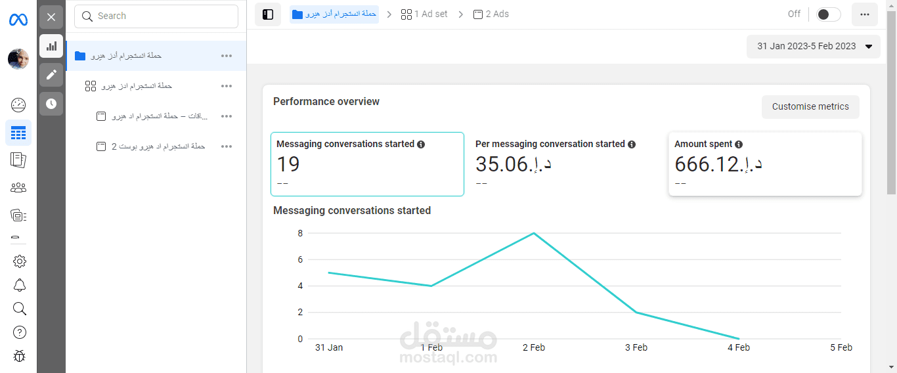897x373 pixels.
Task: Go to the 2 Ads breadcrumb
Action: (x=491, y=14)
